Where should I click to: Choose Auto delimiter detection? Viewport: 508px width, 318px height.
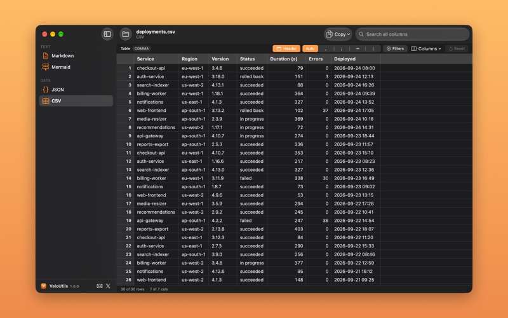[310, 49]
